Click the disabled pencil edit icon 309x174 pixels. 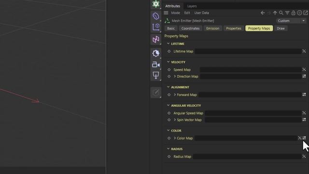click(156, 92)
